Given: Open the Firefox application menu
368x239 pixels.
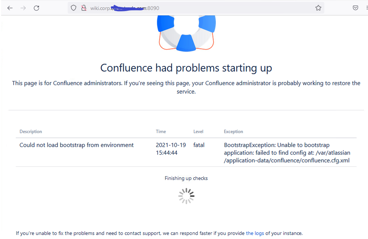Looking at the screenshot, I should tap(366, 7).
